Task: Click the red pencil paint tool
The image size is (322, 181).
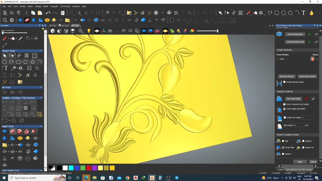Action: pyautogui.click(x=5, y=38)
